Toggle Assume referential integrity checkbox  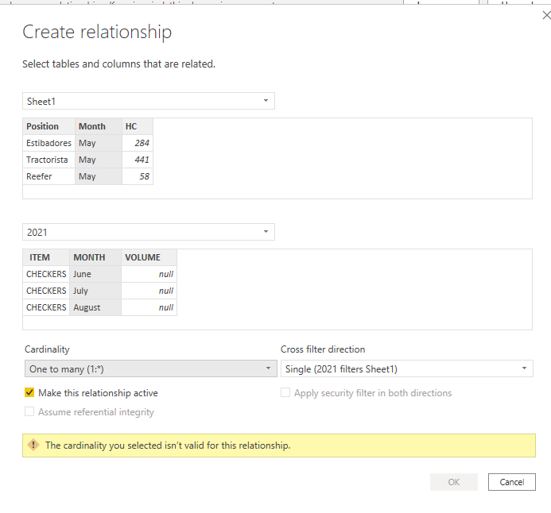click(x=29, y=411)
